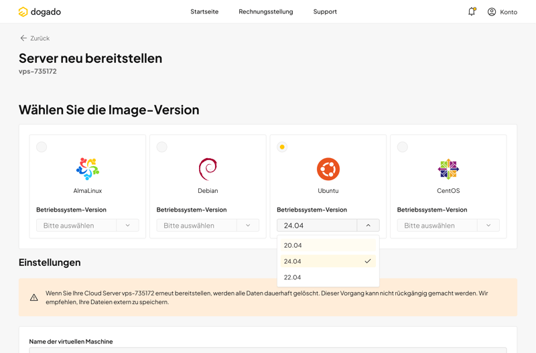
Task: Click the warning triangle icon
Action: coord(34,297)
